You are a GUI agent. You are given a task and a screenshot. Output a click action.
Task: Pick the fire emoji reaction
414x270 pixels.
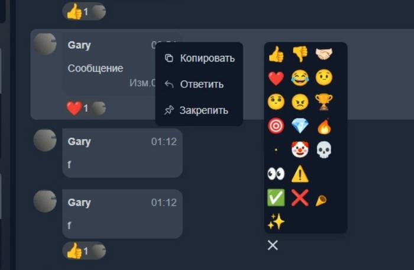(324, 126)
